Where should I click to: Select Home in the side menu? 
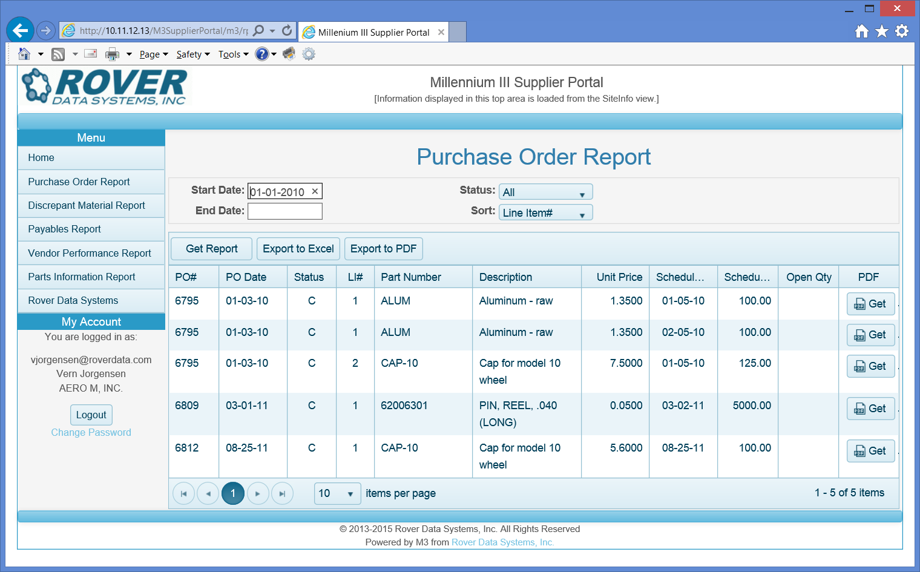point(91,158)
